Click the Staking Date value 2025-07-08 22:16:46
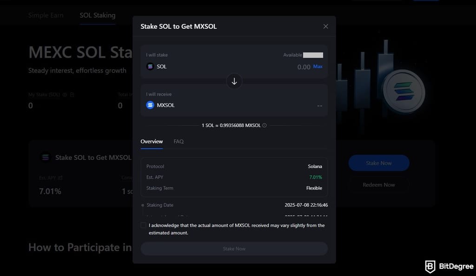 tap(306, 205)
